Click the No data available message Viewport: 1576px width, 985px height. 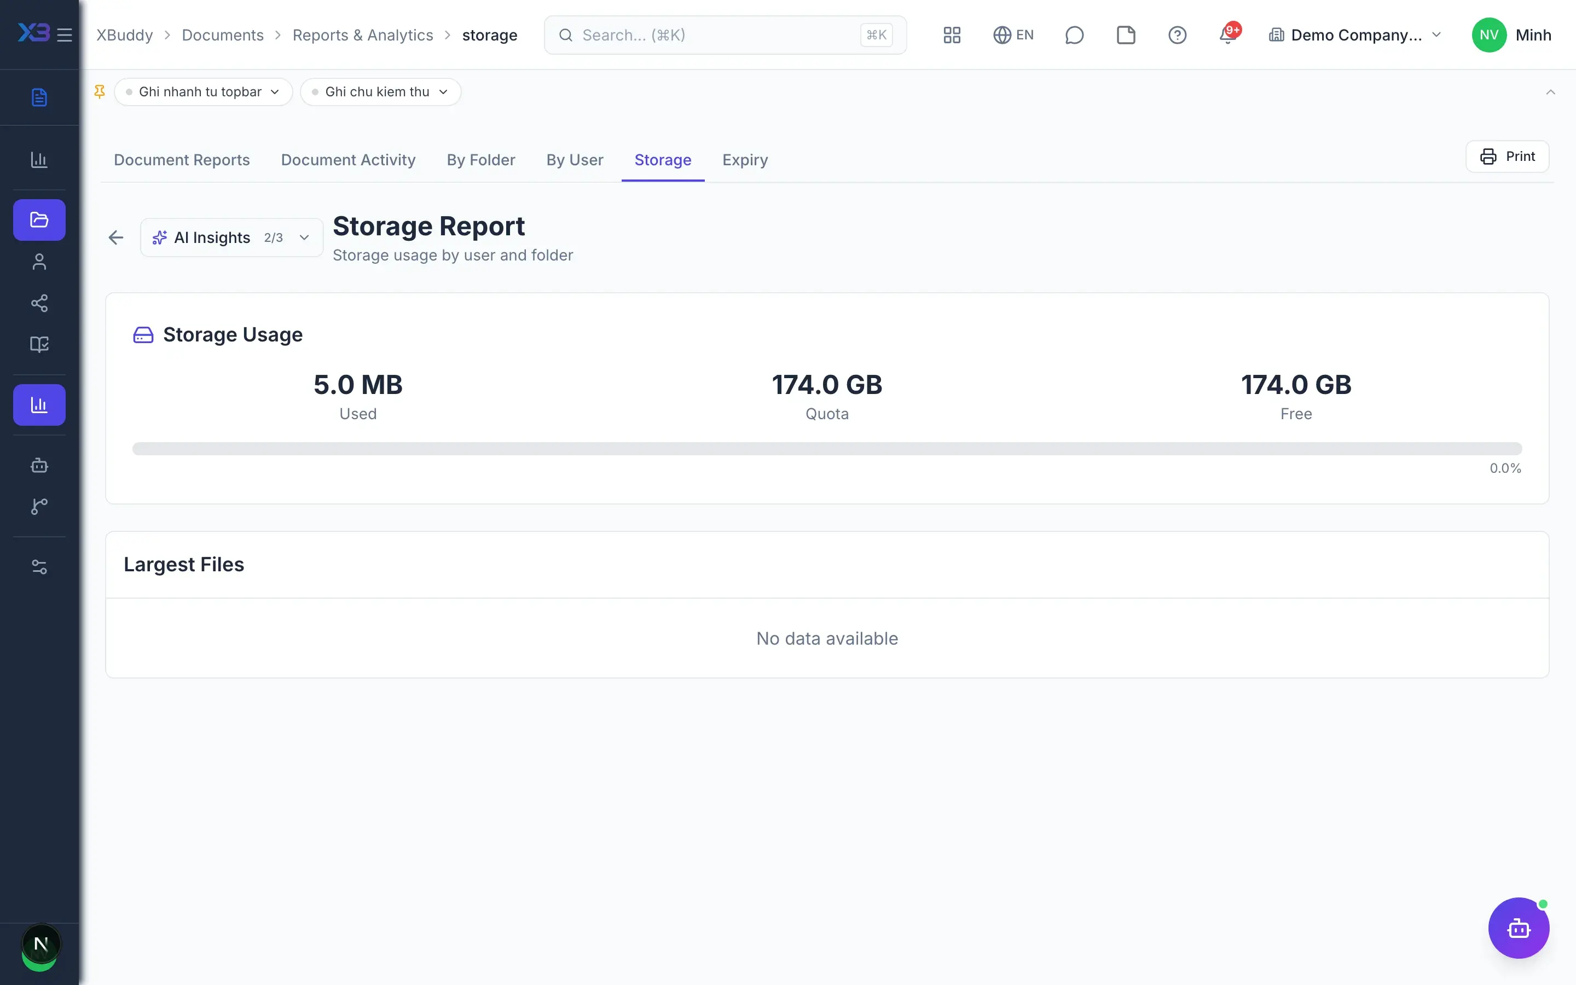click(x=827, y=639)
